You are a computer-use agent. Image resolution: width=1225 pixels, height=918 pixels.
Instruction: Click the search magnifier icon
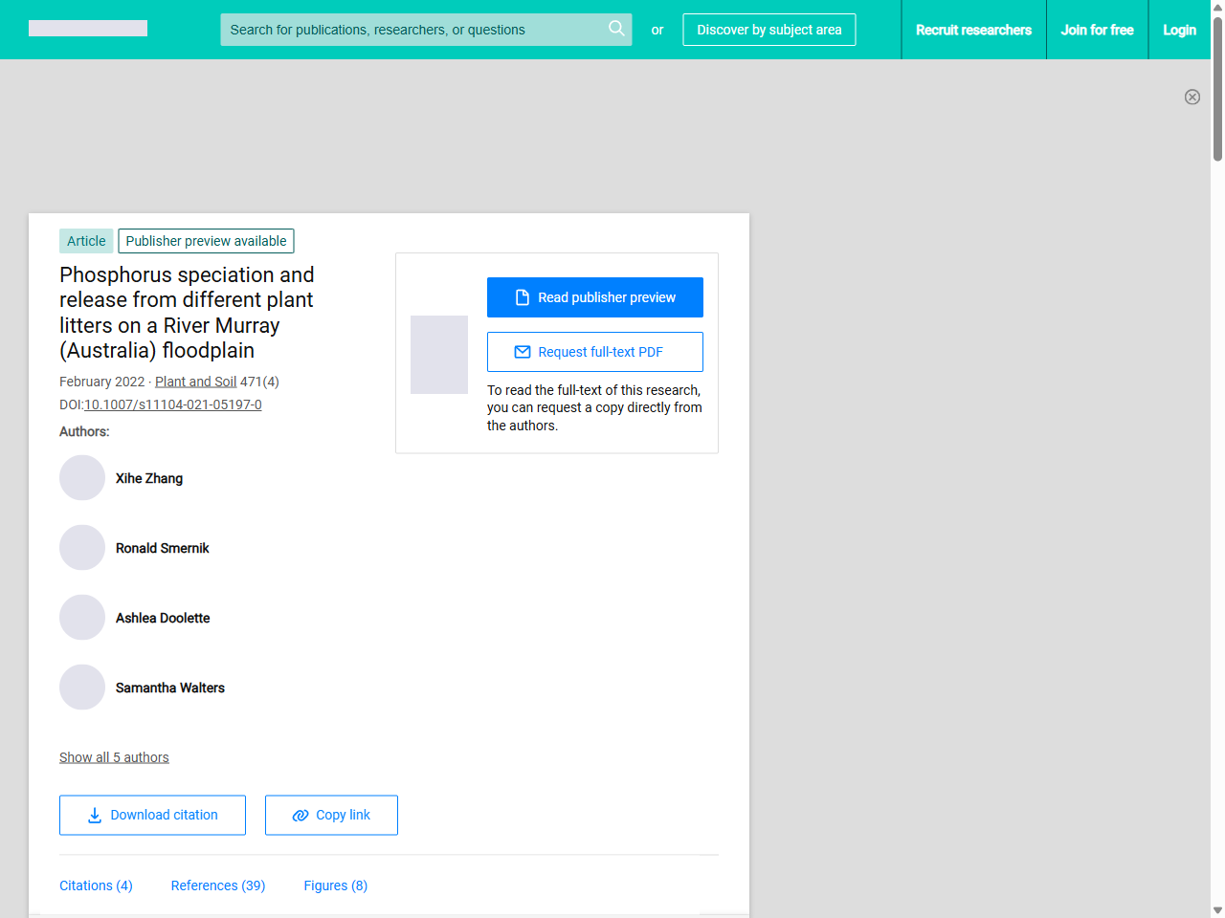click(616, 29)
